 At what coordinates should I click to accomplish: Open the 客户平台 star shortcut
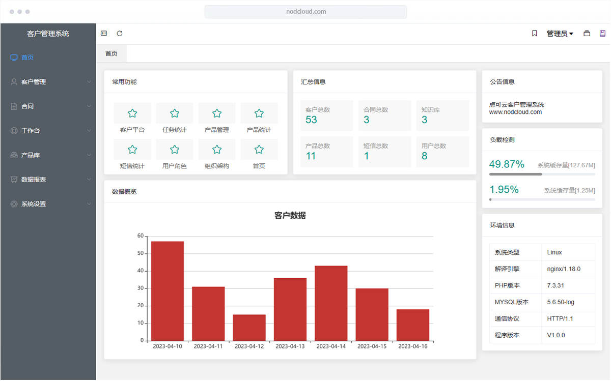coord(132,113)
